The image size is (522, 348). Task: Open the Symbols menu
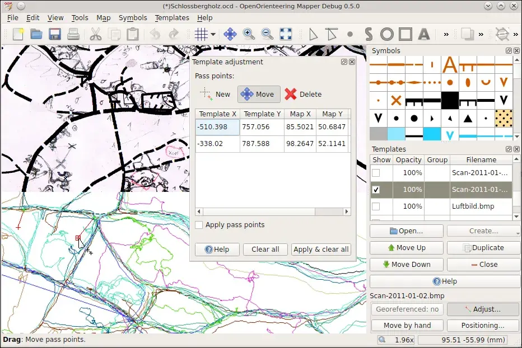click(133, 18)
